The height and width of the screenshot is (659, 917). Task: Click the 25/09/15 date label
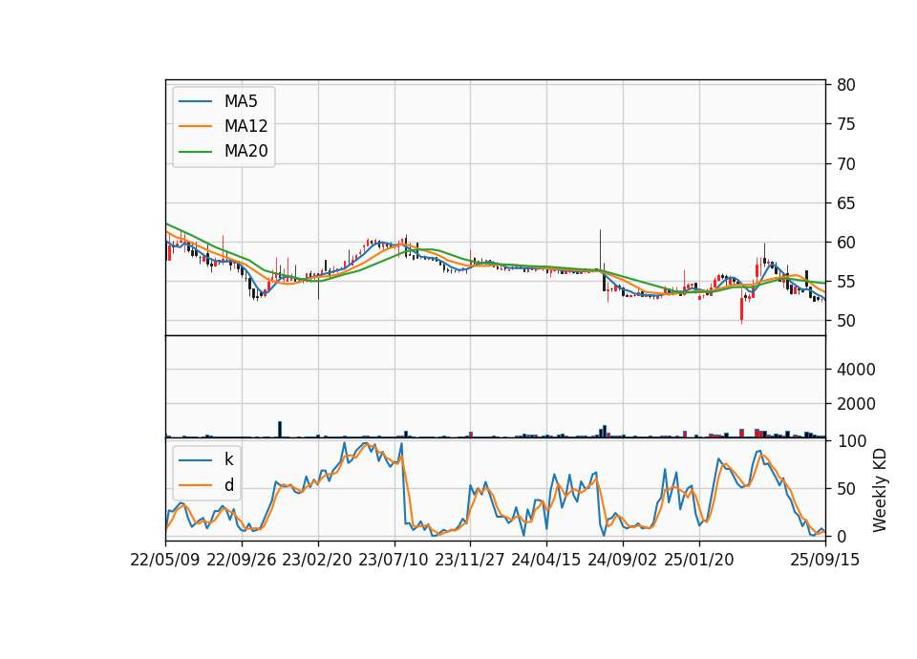coord(825,560)
